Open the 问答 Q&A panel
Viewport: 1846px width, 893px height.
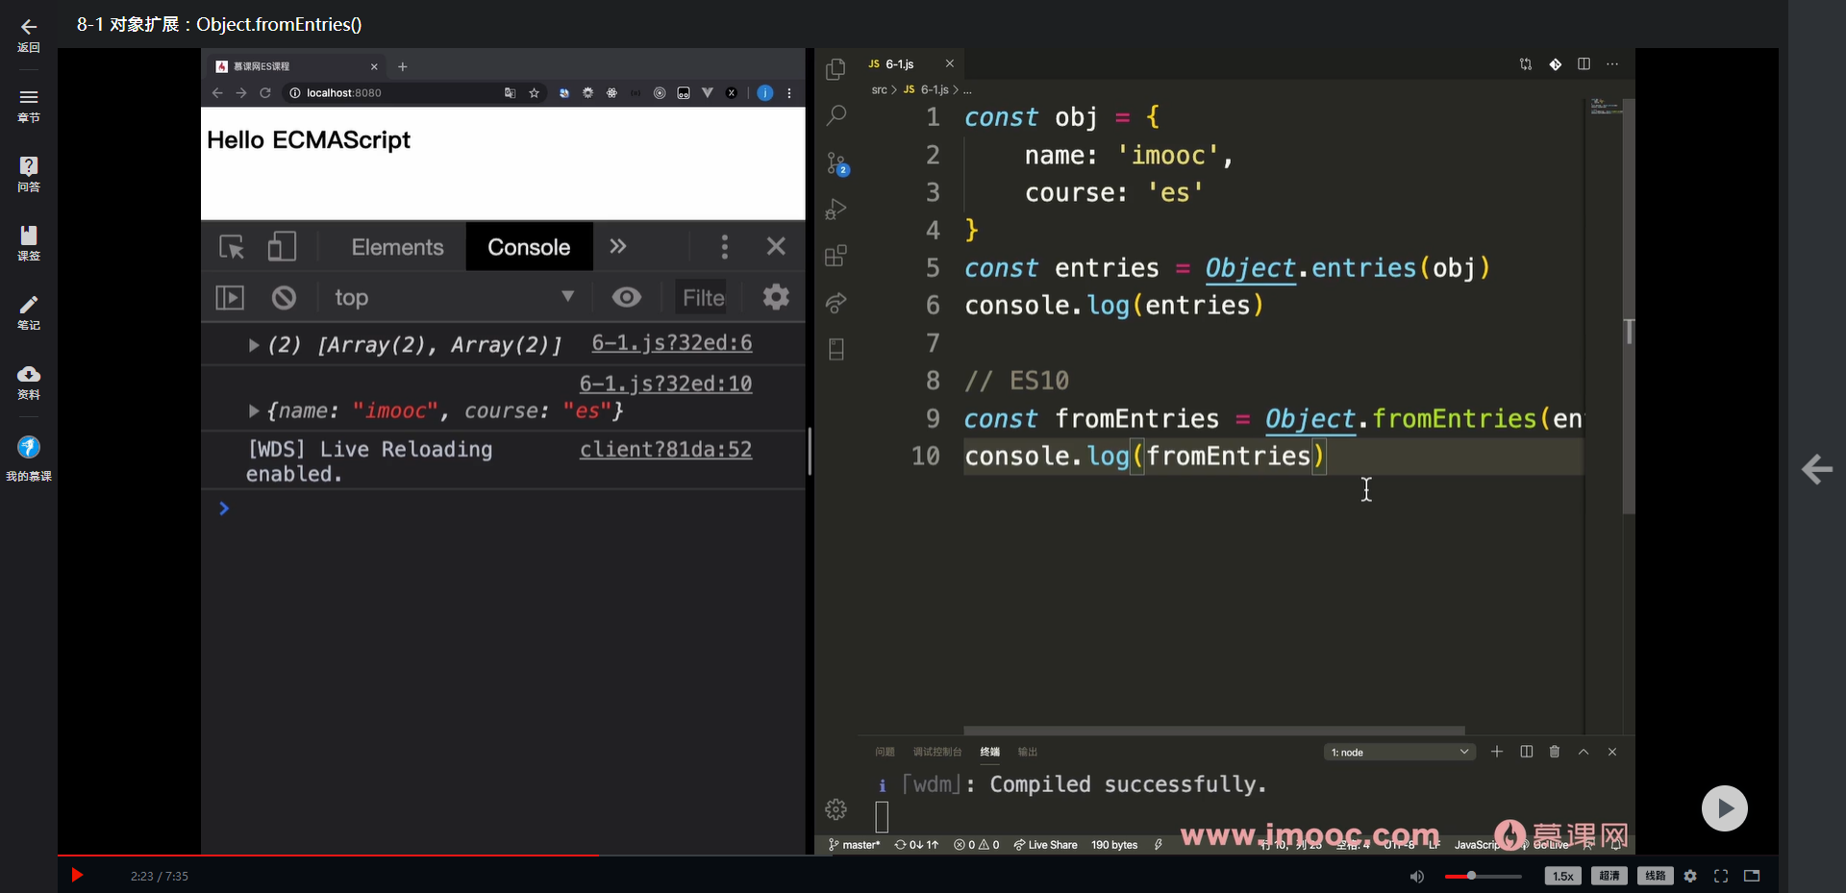point(29,166)
